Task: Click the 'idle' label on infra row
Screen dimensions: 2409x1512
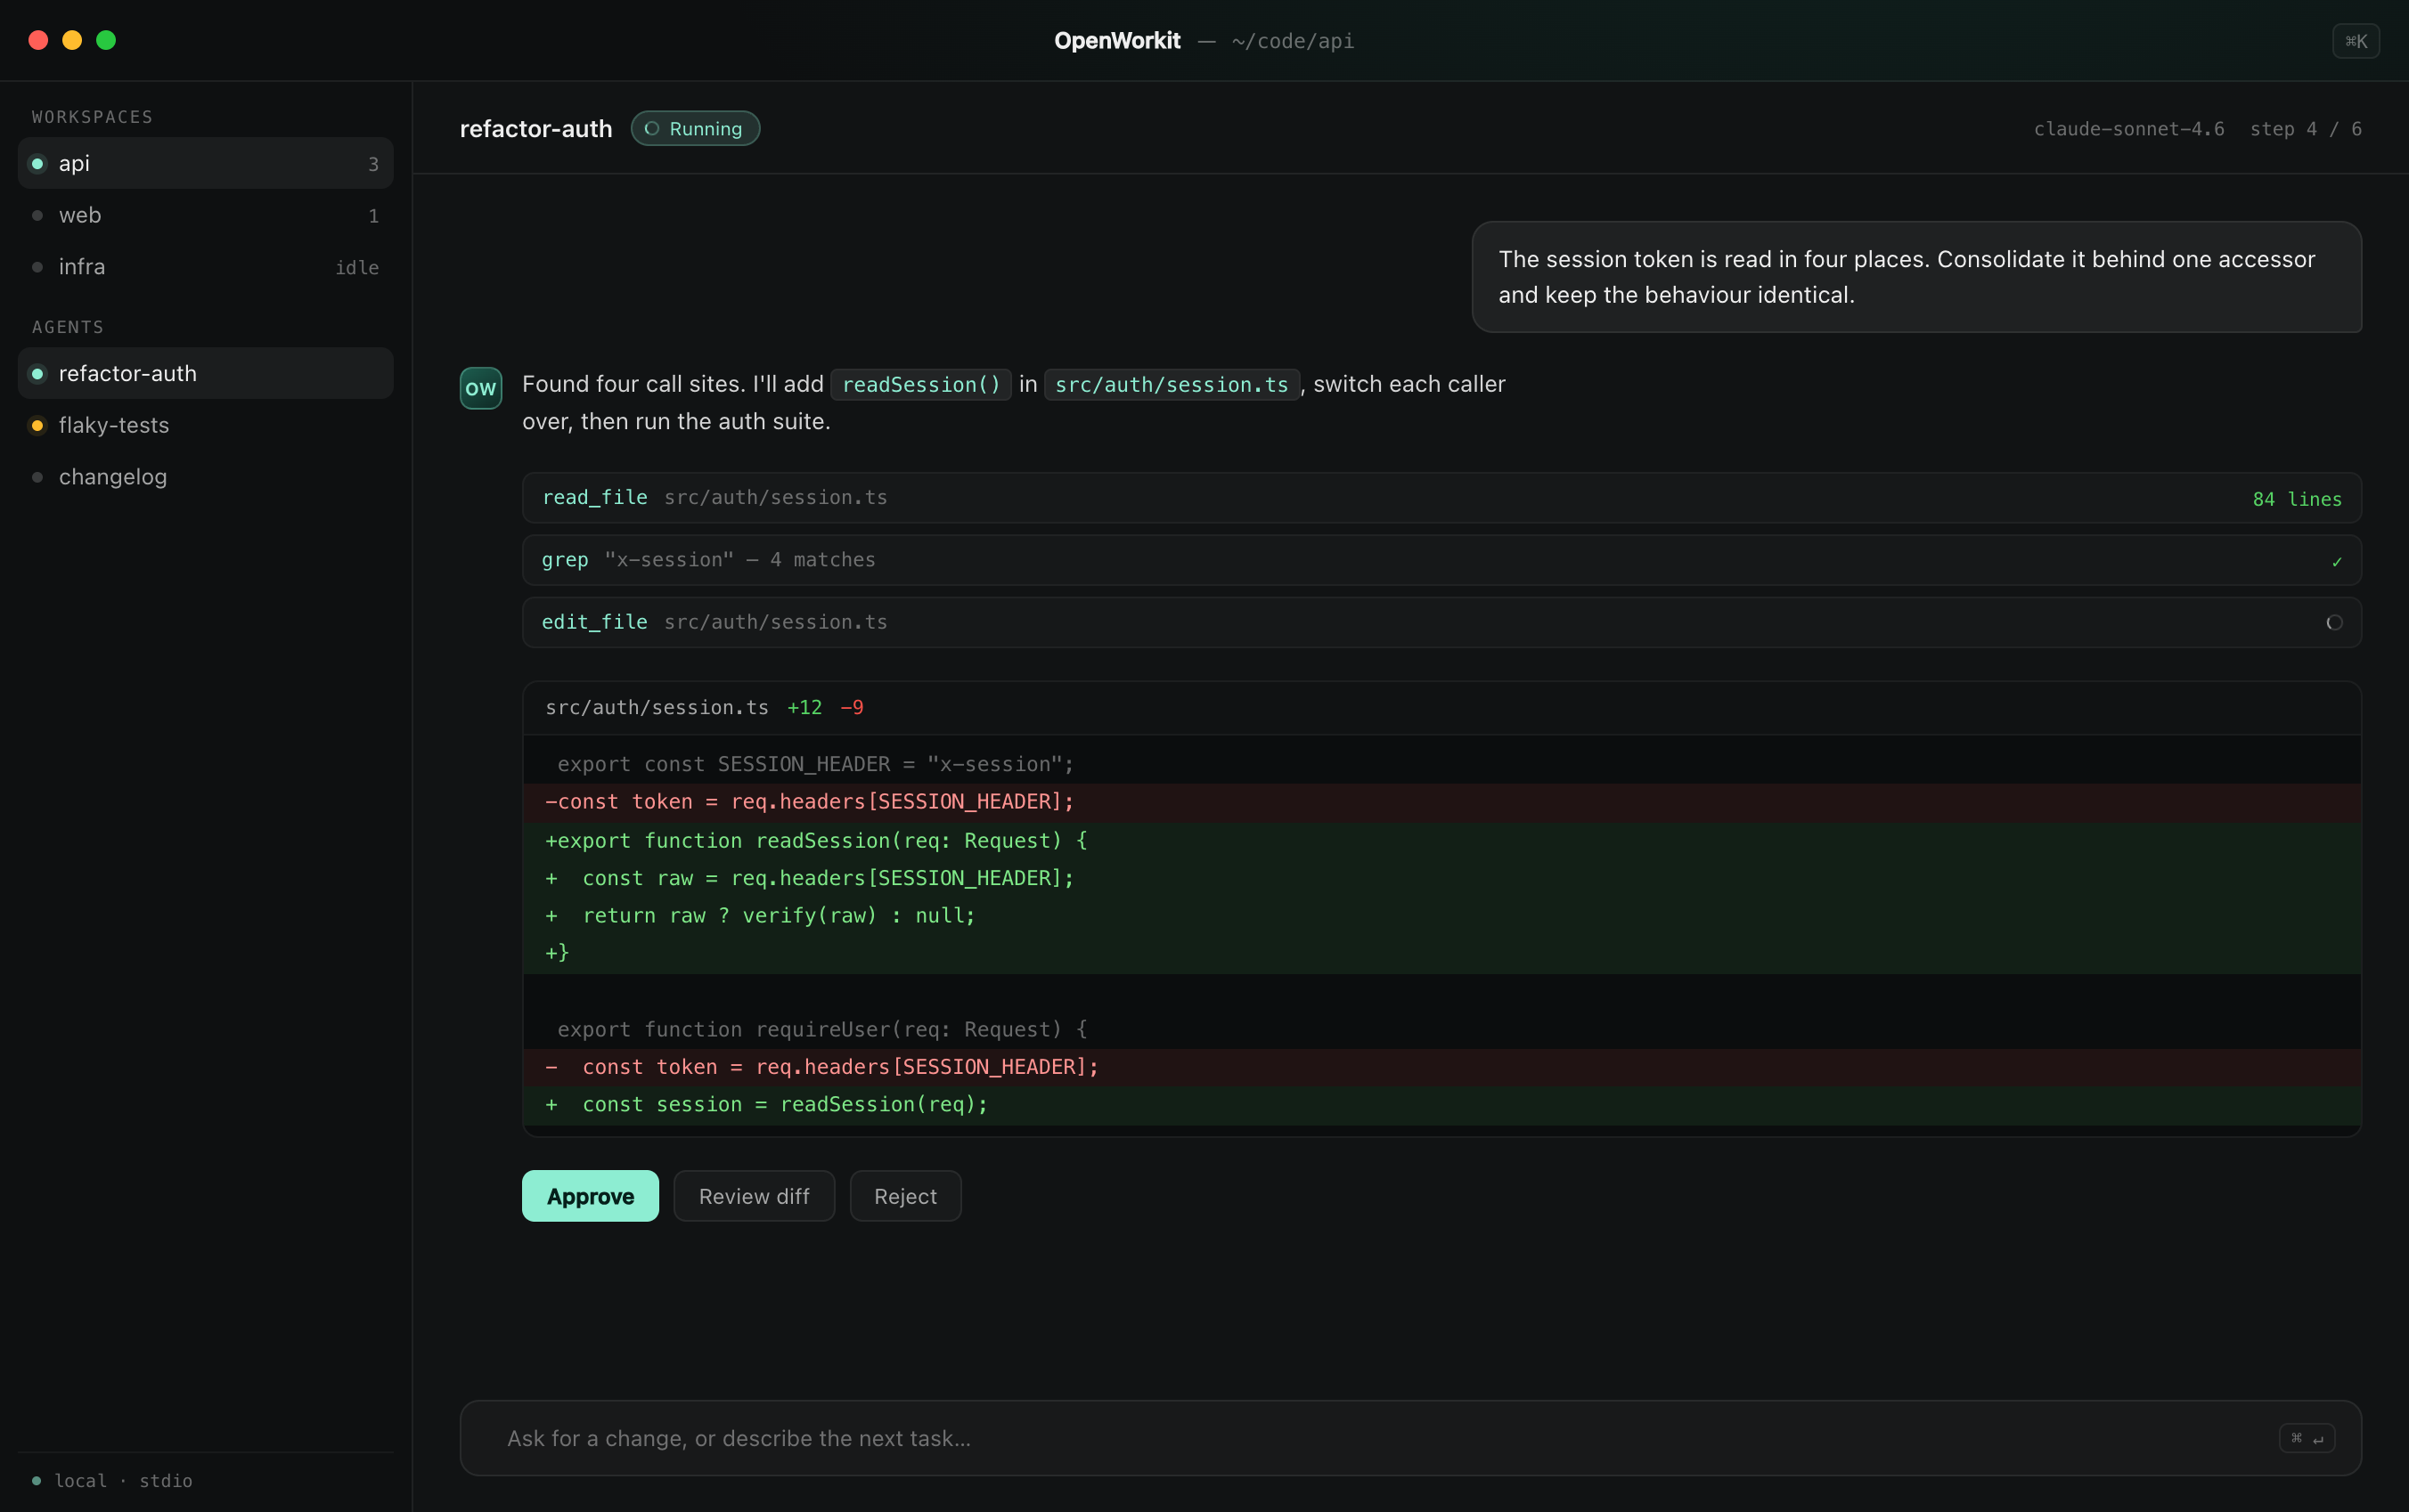Action: coord(357,268)
